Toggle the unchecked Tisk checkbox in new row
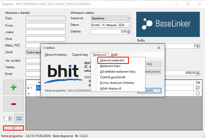The image size is (205, 138). [198, 94]
